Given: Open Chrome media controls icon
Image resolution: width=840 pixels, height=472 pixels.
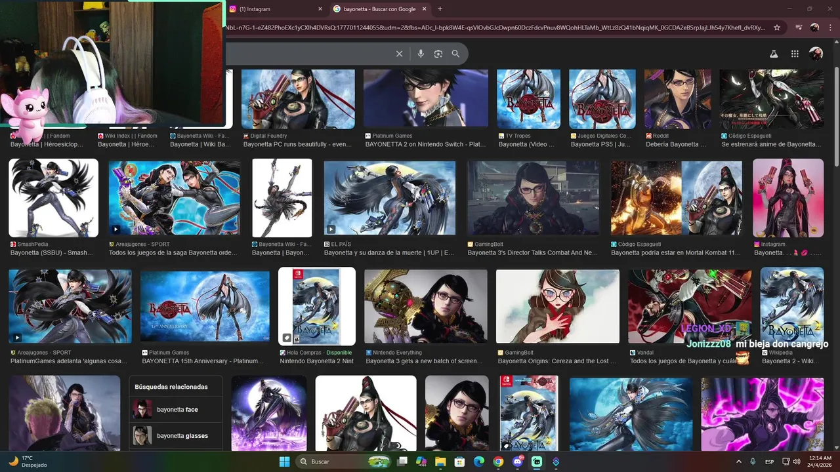Looking at the screenshot, I should pos(799,28).
